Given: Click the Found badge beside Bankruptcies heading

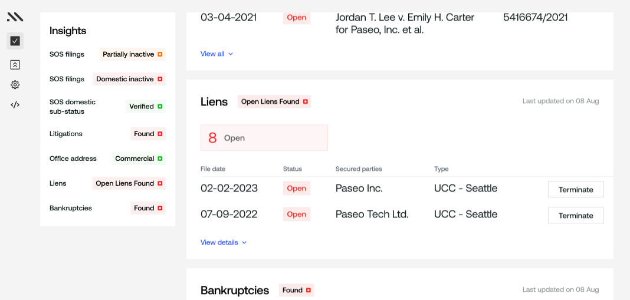Looking at the screenshot, I should [296, 290].
